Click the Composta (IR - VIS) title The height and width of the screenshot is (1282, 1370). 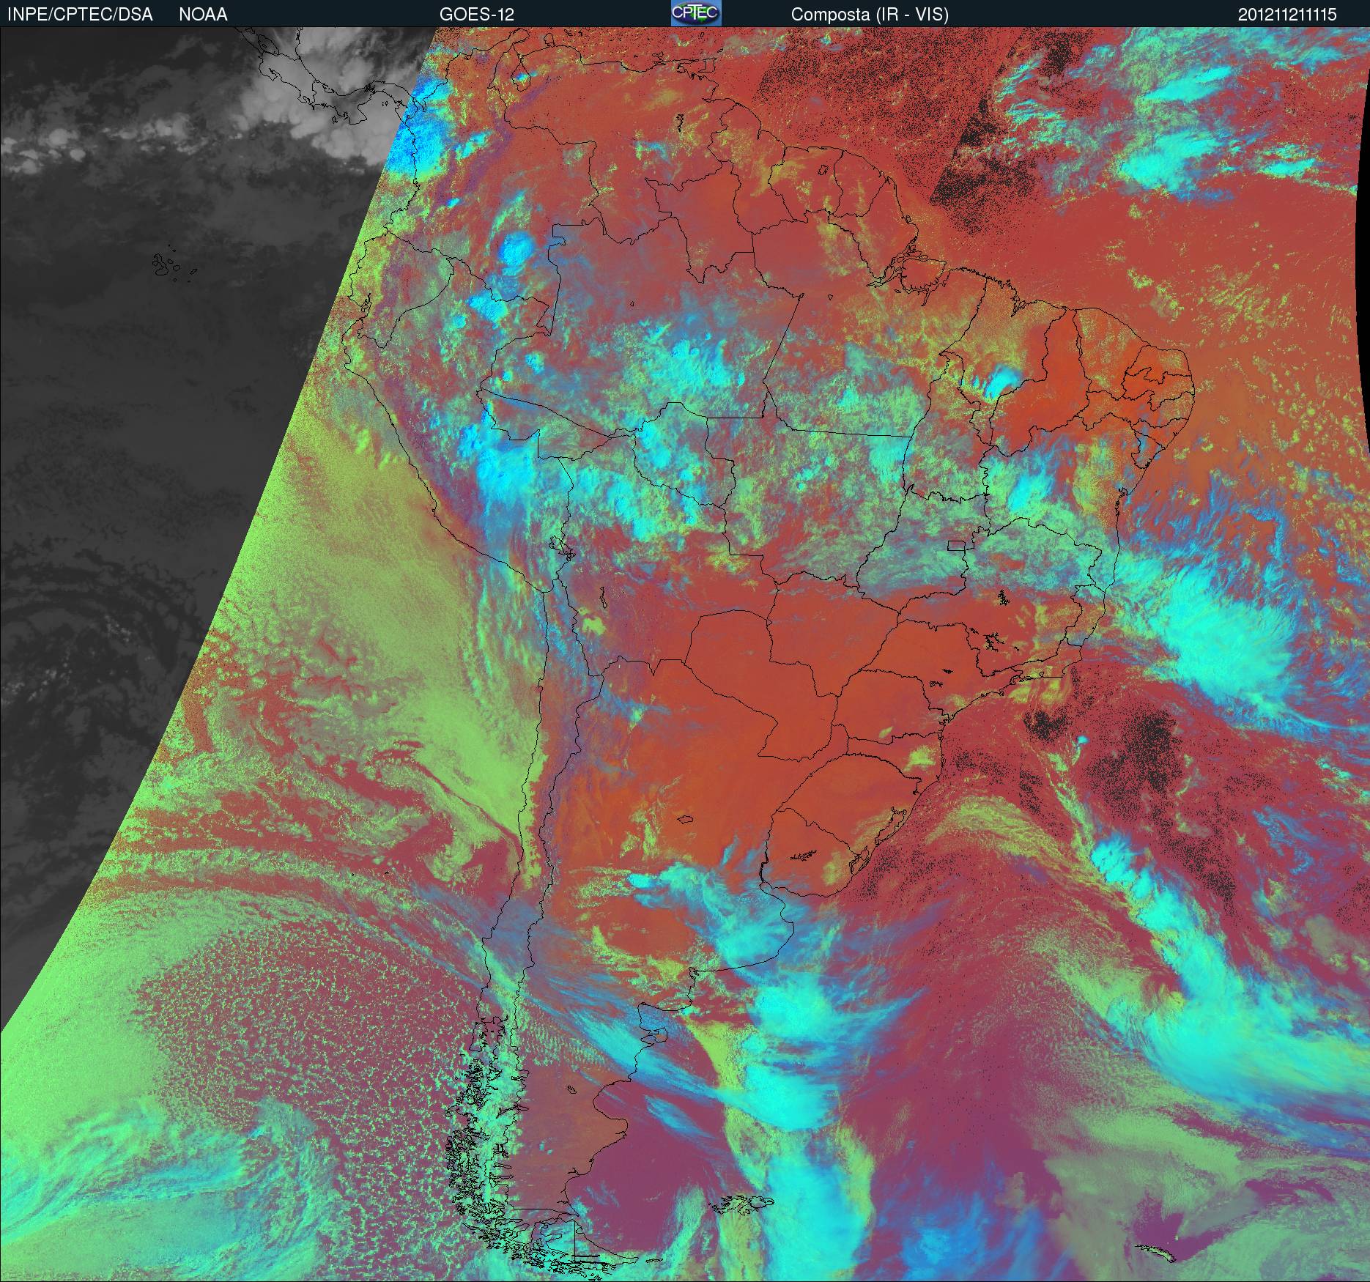(x=870, y=15)
